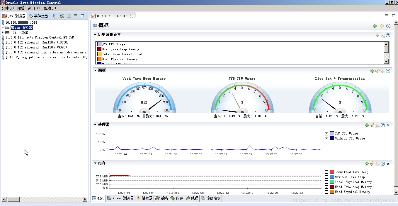Uncheck Used Java Heap Memory in 内存 legend
Screen dimensions: 398x206
[x=326, y=187]
